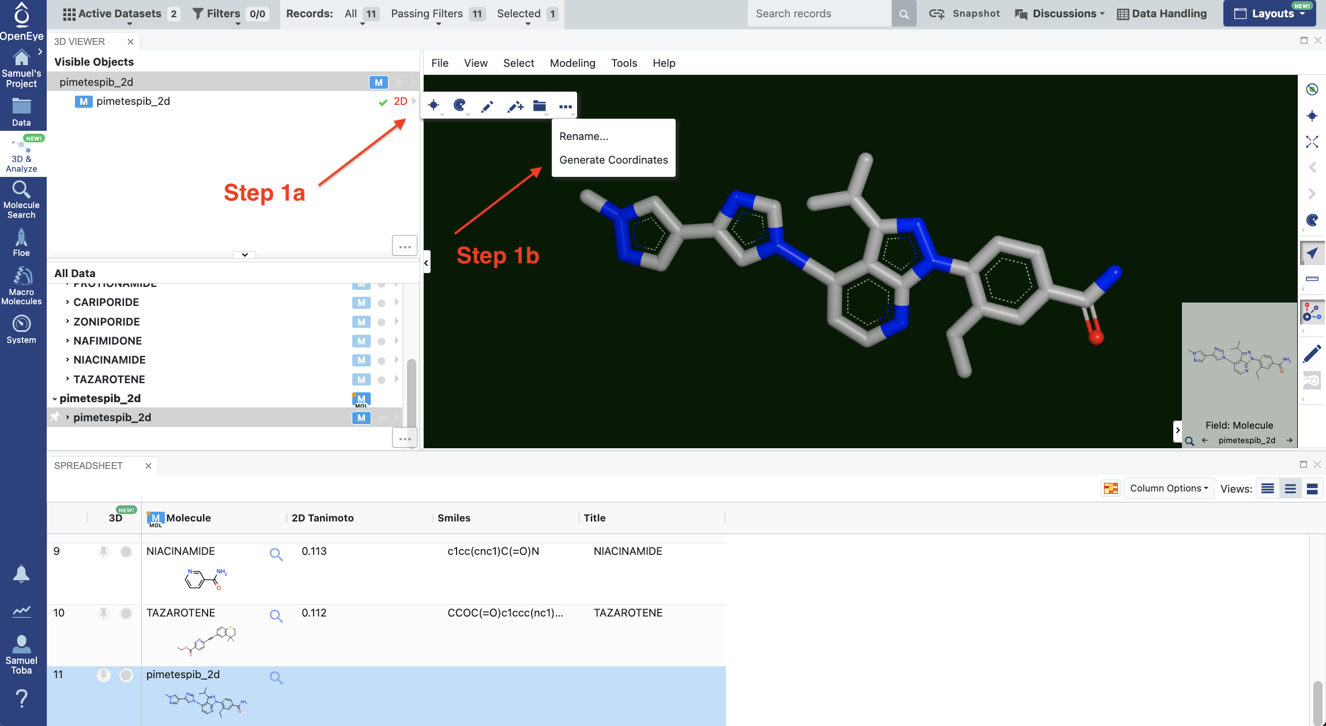This screenshot has width=1326, height=726.
Task: Toggle visibility dot for NAFIMIDONE
Action: 381,342
